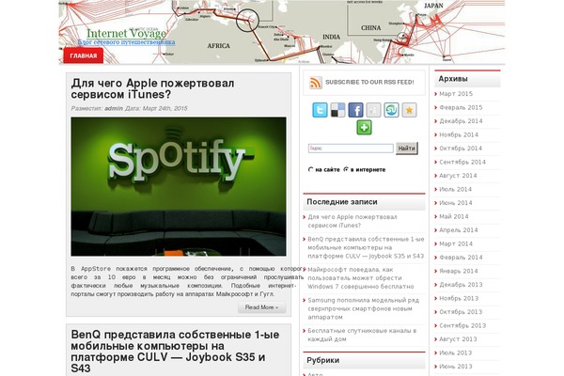Click the orange RSS feed icon
564x376 pixels.
pyautogui.click(x=316, y=83)
